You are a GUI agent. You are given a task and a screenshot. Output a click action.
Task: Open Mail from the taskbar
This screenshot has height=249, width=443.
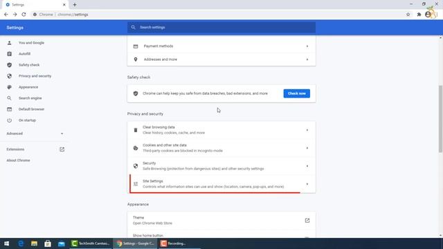coord(62,243)
